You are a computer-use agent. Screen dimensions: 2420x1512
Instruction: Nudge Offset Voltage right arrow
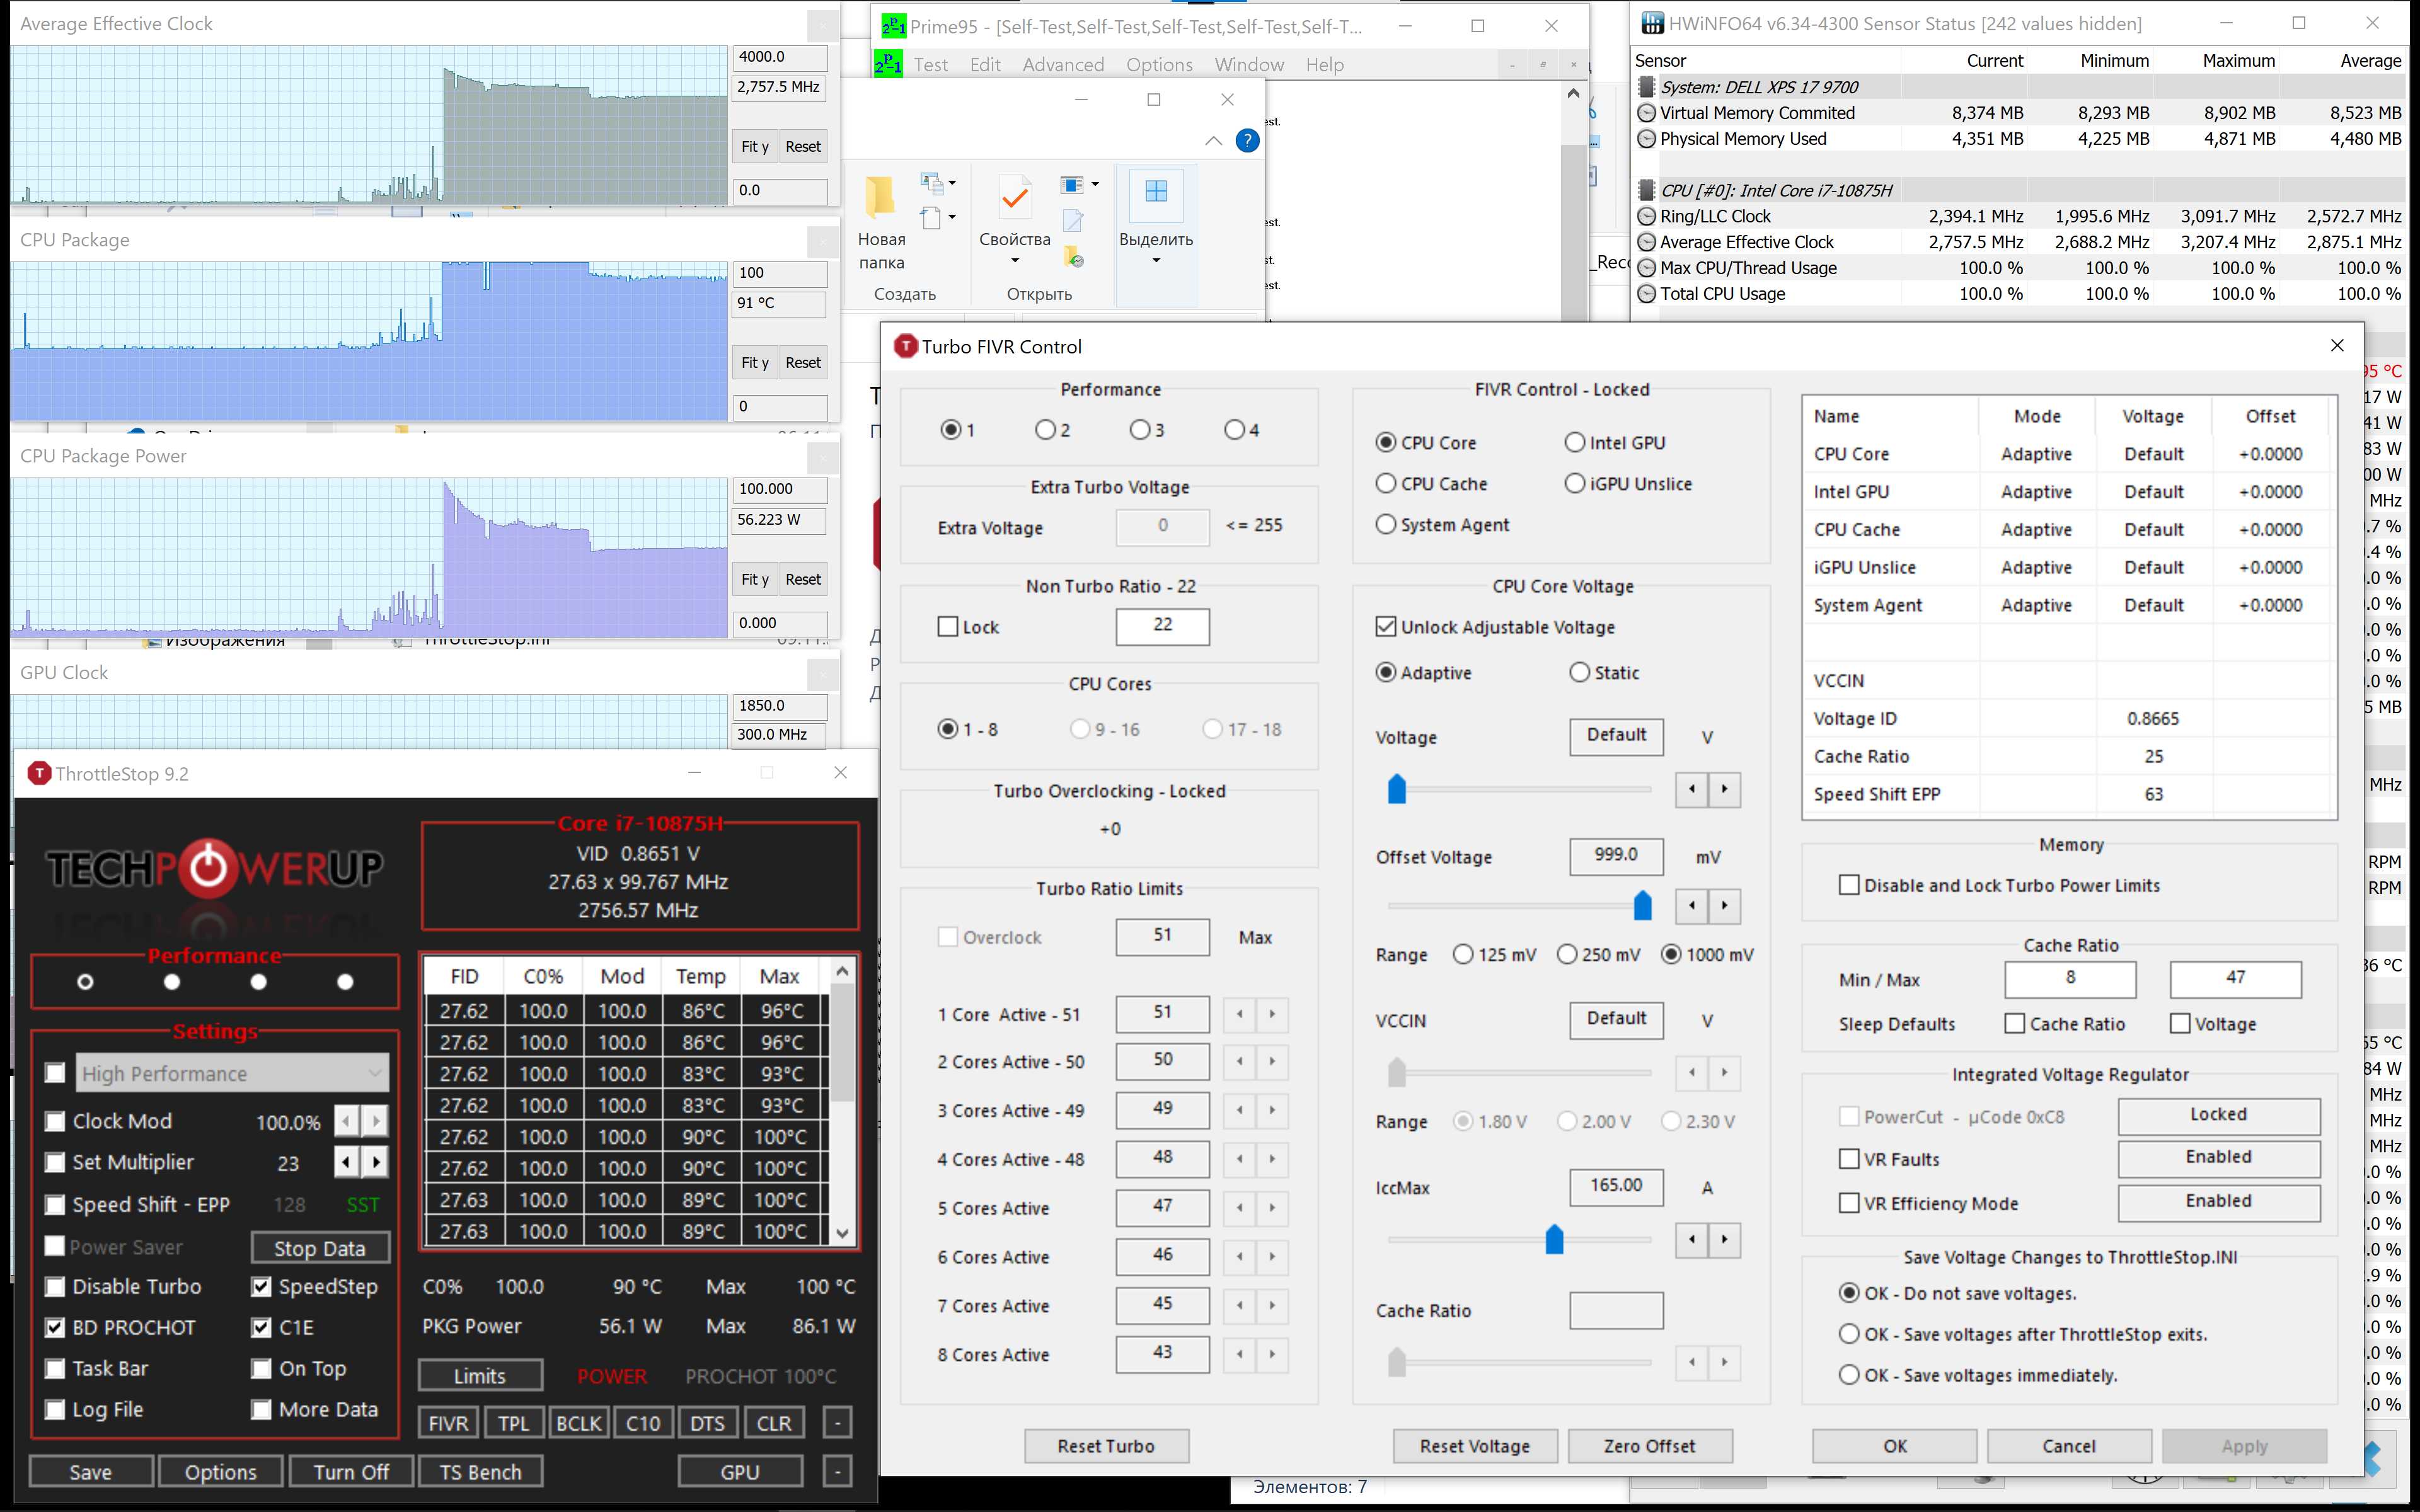click(x=1724, y=906)
